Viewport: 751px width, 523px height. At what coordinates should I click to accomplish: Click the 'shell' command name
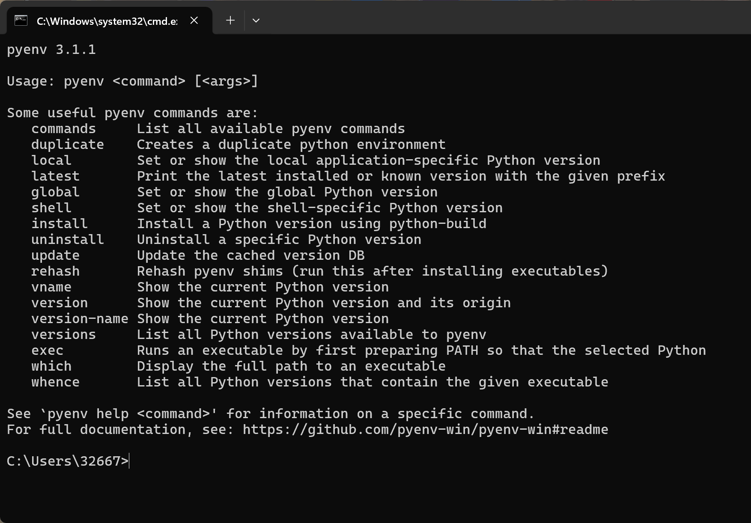[51, 208]
